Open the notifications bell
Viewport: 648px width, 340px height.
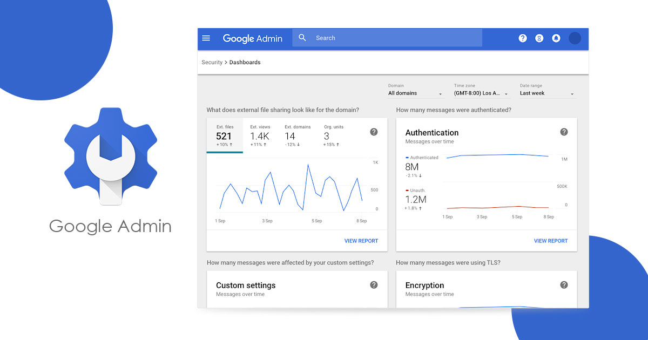pyautogui.click(x=556, y=38)
